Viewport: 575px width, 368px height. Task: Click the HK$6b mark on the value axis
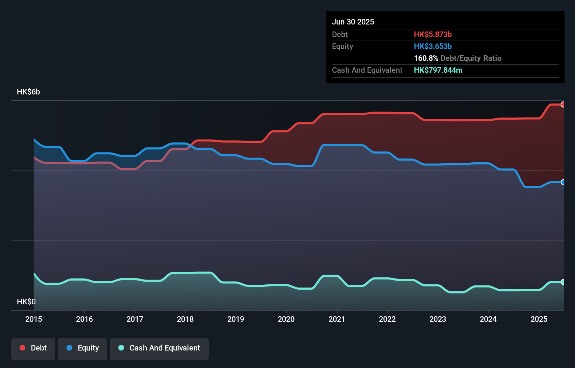point(28,92)
